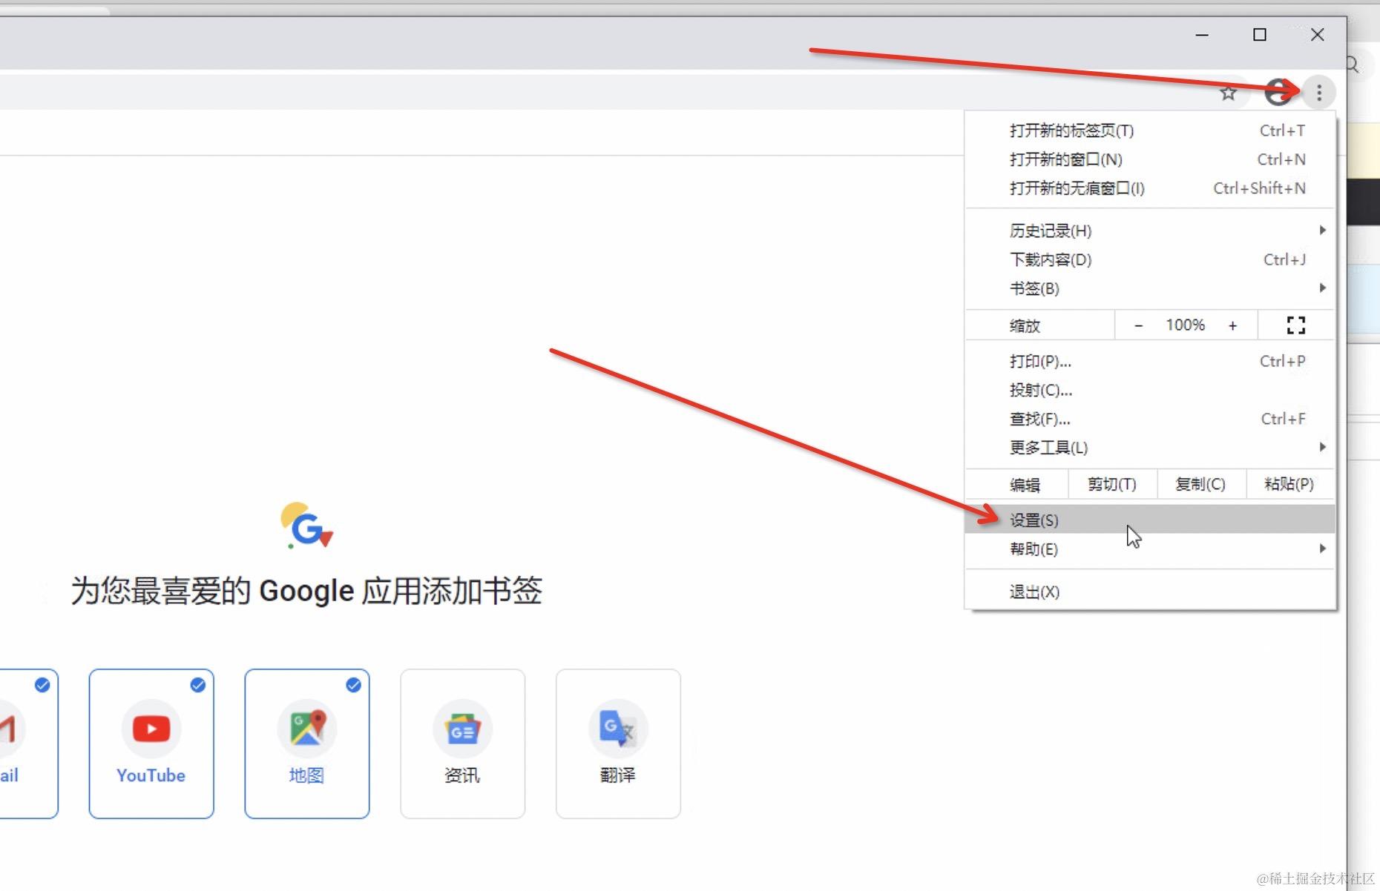
Task: Click 复制(C) copy button
Action: [1200, 484]
